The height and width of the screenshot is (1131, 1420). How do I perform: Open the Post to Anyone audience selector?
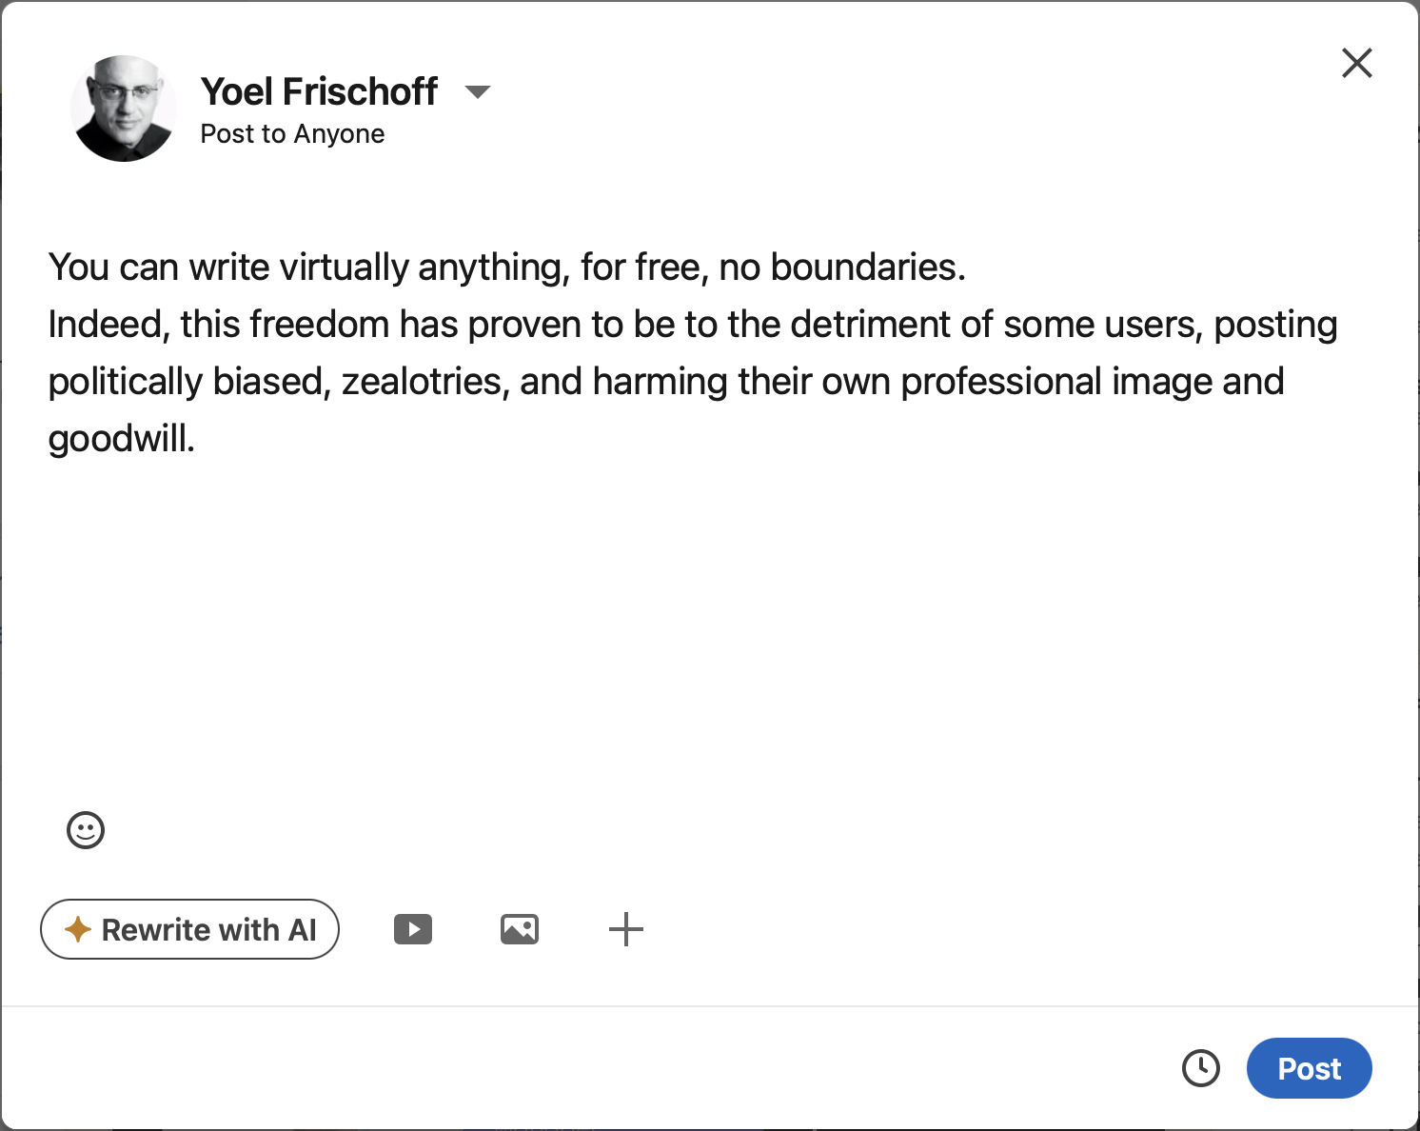pyautogui.click(x=291, y=133)
